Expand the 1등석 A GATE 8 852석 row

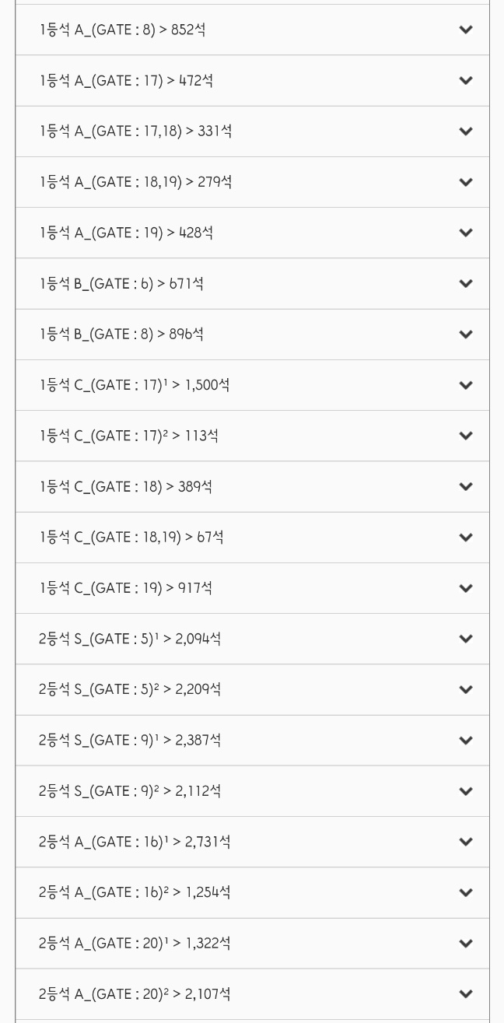click(x=252, y=30)
